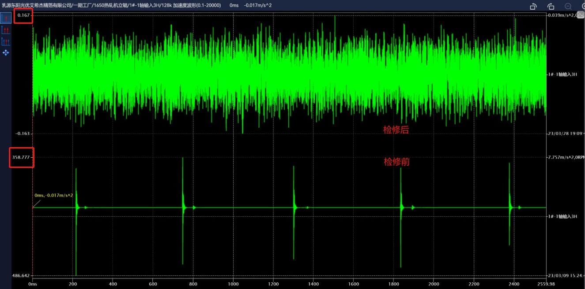Viewport: 585px width, 289px height.
Task: Click the 23/03/09 timestamp on right
Action: [x=566, y=275]
